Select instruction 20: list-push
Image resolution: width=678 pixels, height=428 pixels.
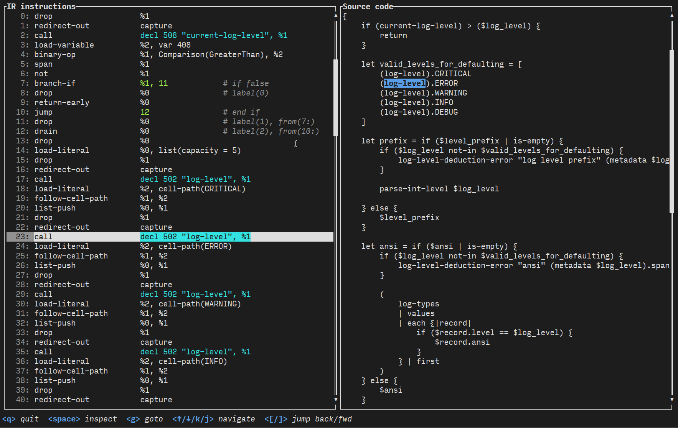(x=170, y=208)
